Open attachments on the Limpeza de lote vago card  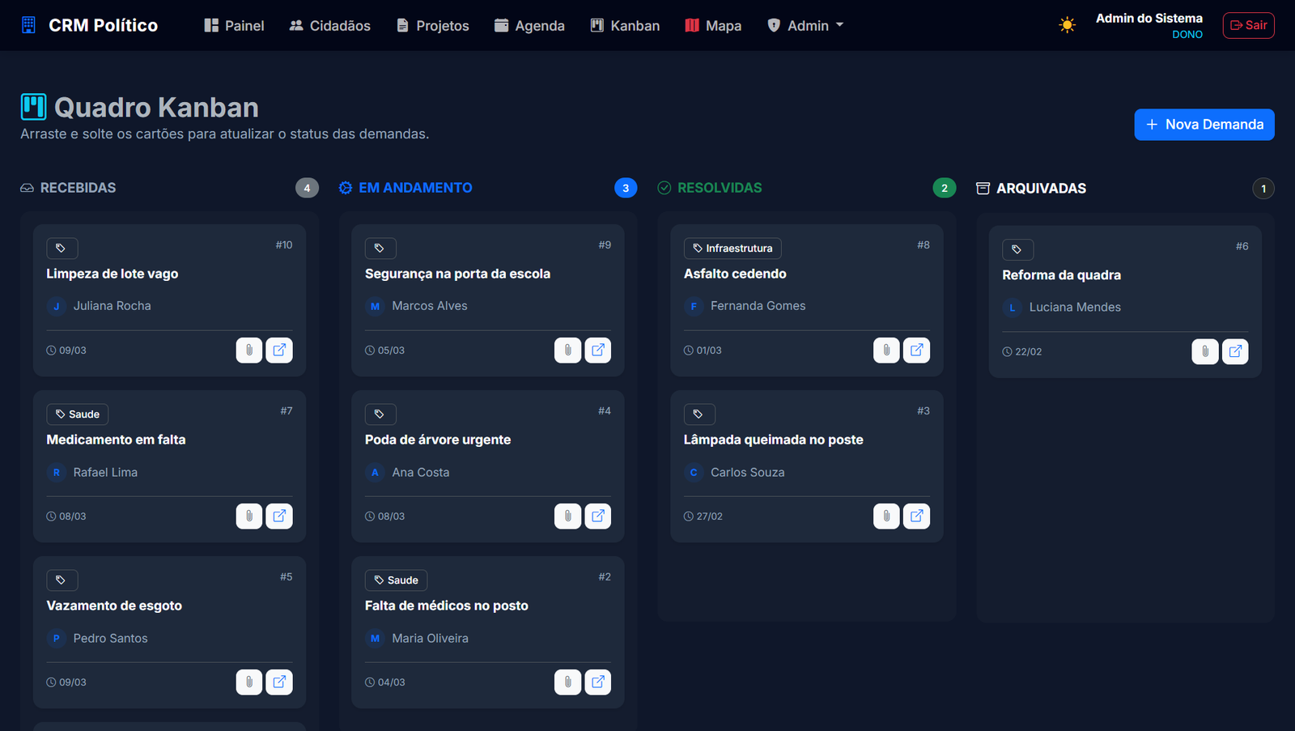click(x=248, y=350)
